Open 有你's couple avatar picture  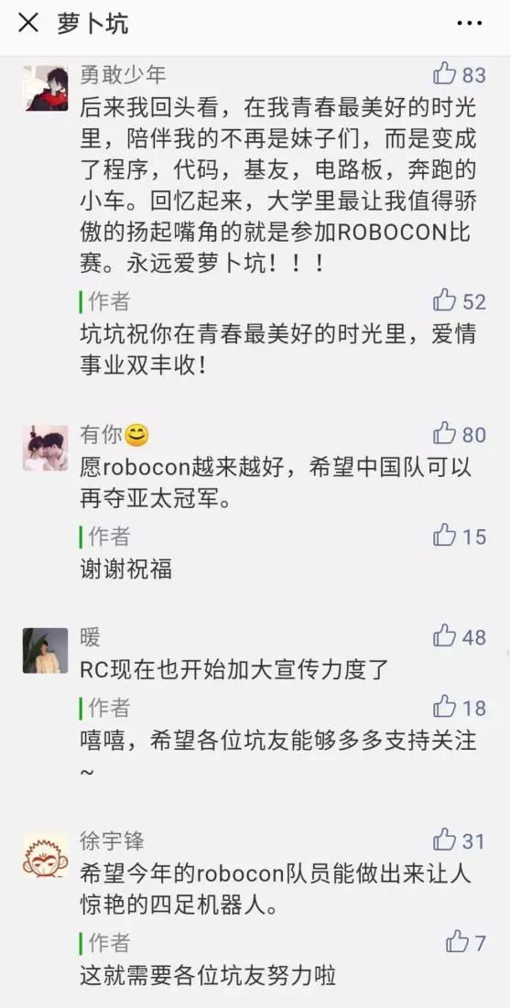coord(46,448)
